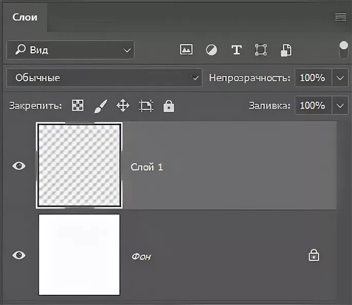Click the lock all padlock icon
The height and width of the screenshot is (305, 352).
tap(169, 106)
